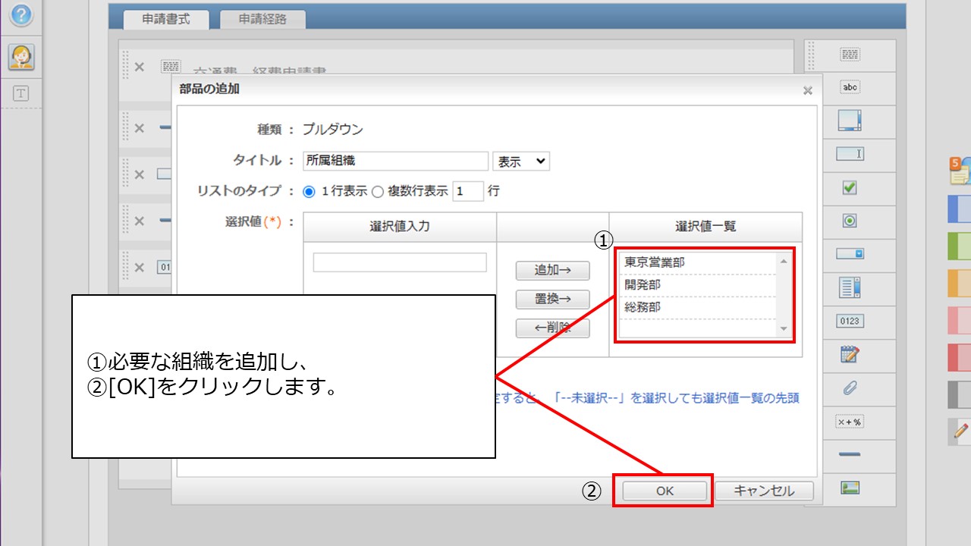971x546 pixels.
Task: Pick the numeric 0123 field part
Action: [x=850, y=321]
